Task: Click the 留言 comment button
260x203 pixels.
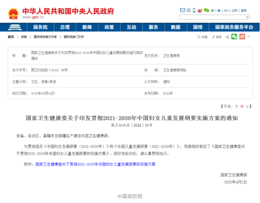Action: pos(216,37)
